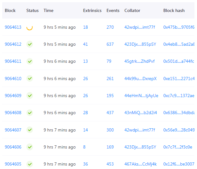
Task: View the 41 extrinsics of block 9064612
Action: point(85,44)
